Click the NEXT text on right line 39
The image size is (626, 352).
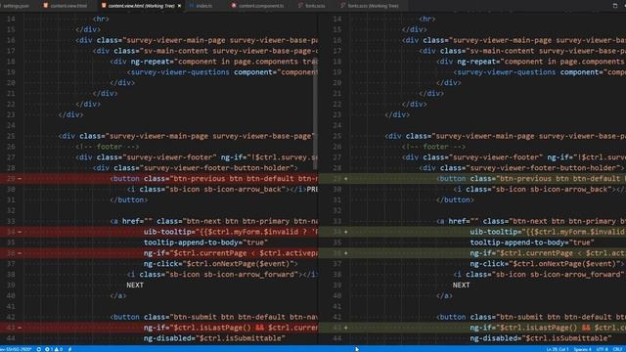tap(461, 285)
